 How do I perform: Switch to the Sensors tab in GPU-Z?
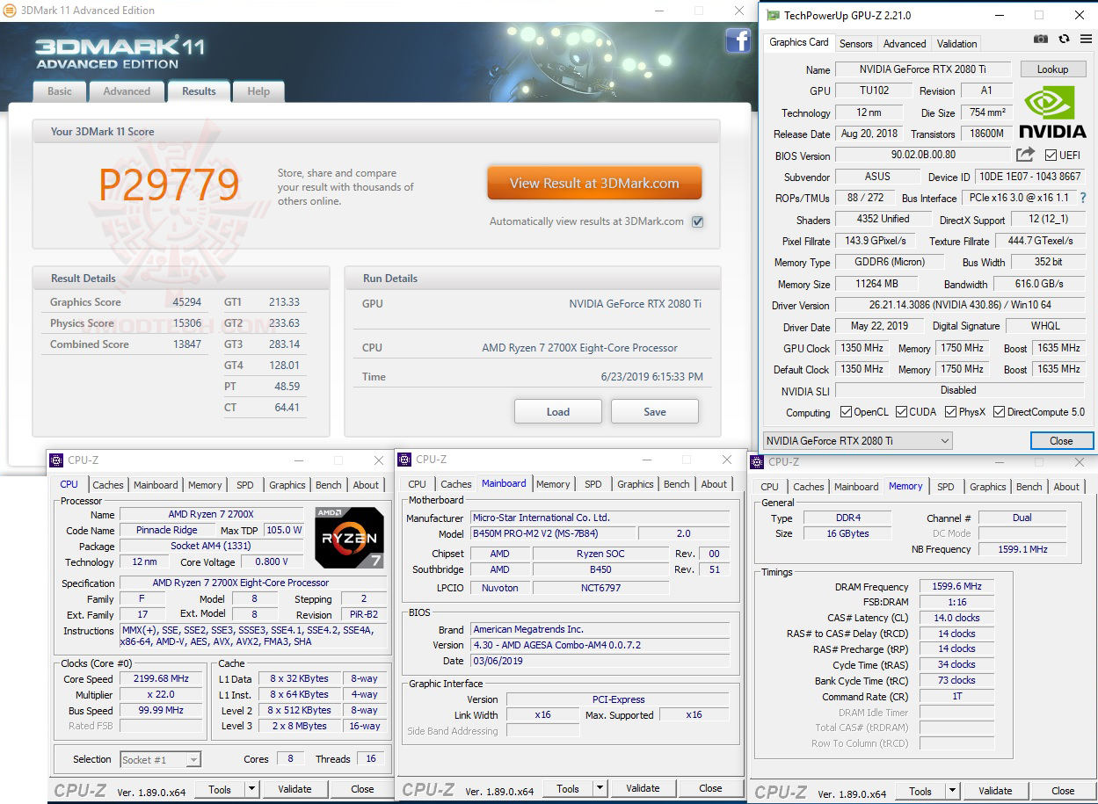(x=855, y=43)
